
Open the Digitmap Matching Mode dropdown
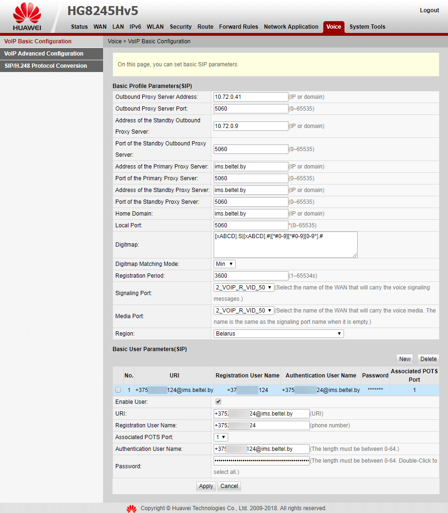click(224, 264)
